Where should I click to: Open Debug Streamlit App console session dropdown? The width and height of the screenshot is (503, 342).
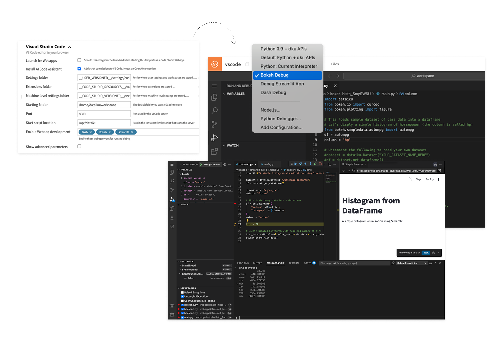(x=412, y=263)
